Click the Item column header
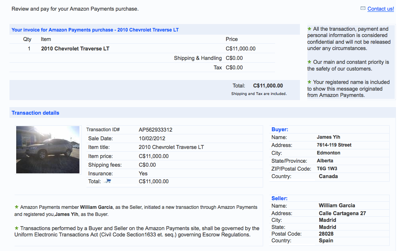 [46, 39]
